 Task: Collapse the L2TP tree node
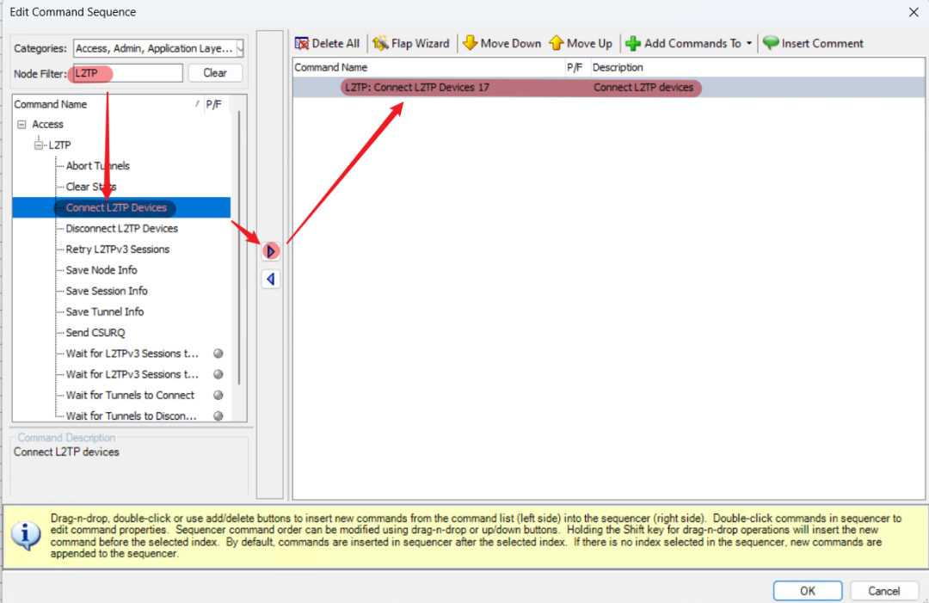coord(39,145)
